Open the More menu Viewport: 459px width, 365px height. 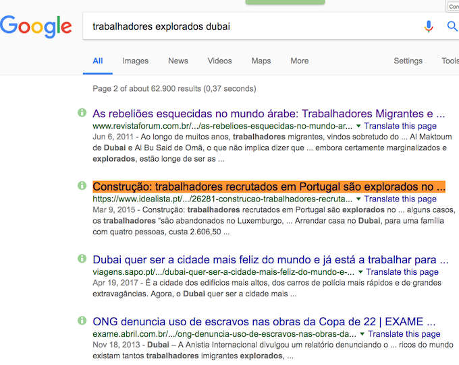click(300, 61)
